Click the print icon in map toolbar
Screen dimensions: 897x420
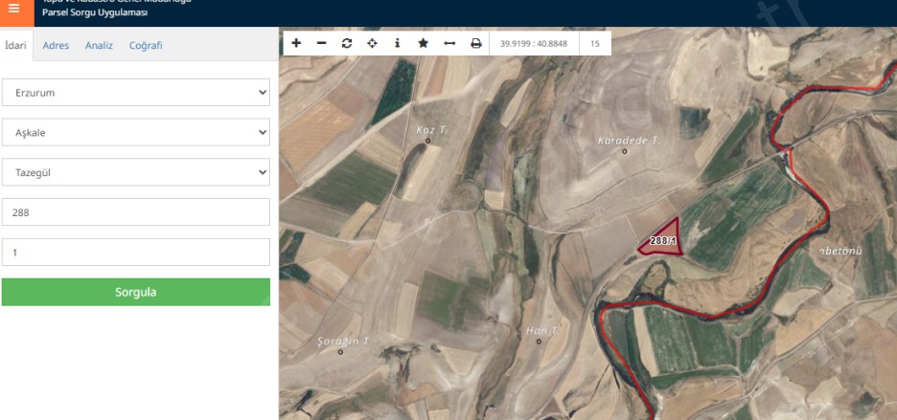pos(475,43)
